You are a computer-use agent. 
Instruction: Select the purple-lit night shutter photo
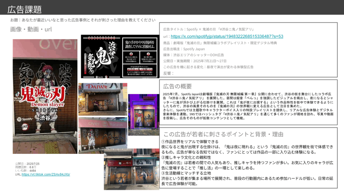point(143,115)
